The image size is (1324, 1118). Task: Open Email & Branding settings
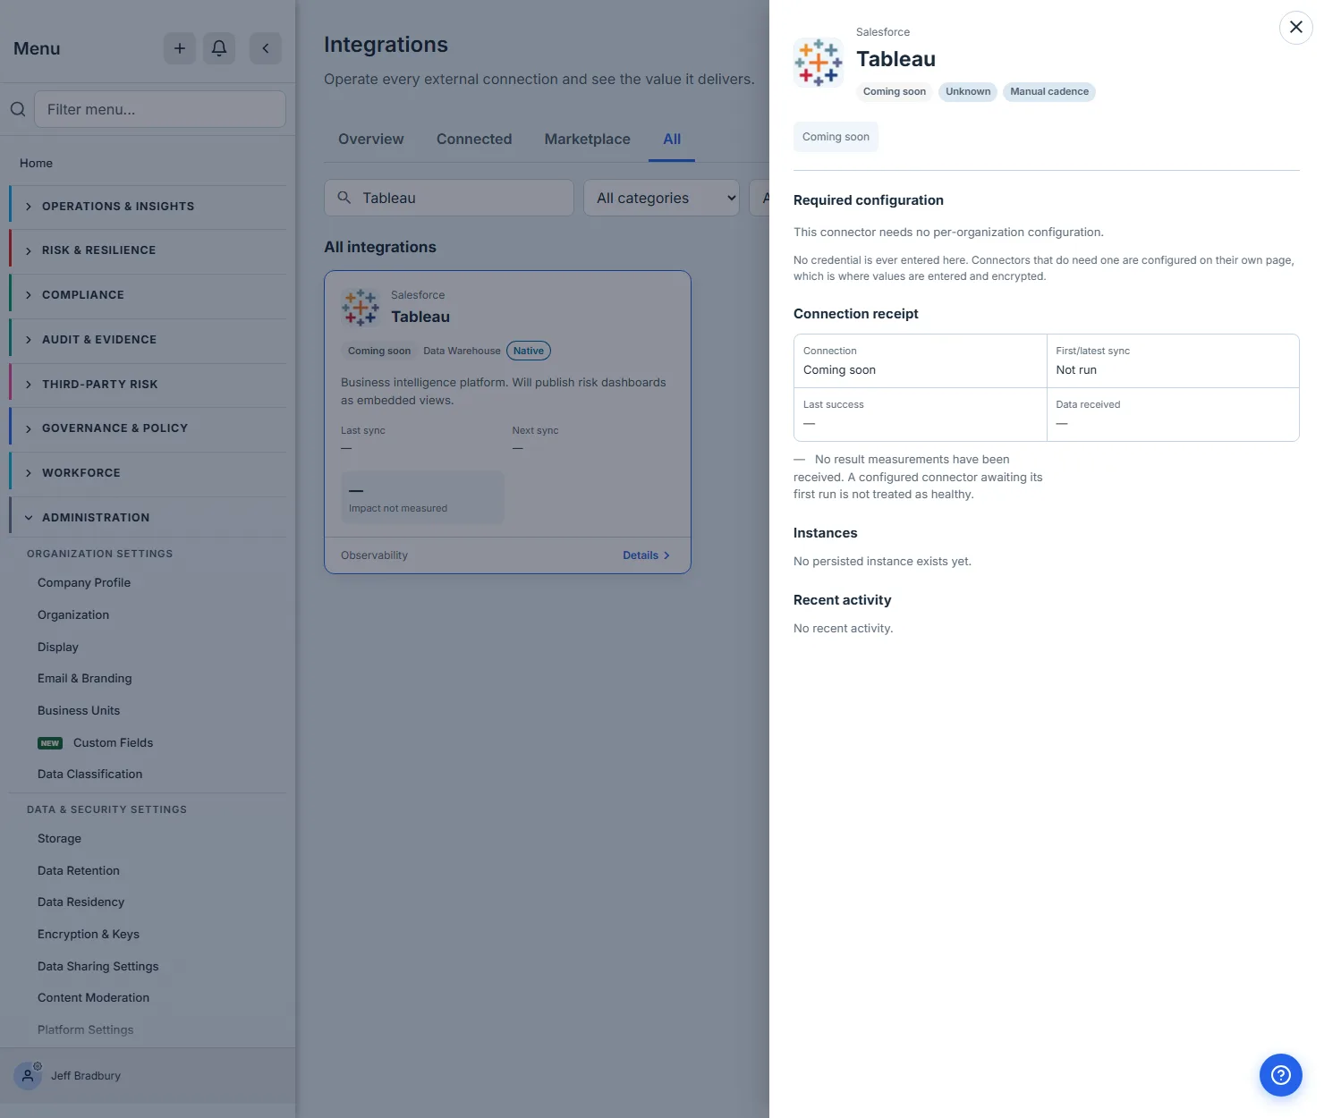tap(85, 678)
